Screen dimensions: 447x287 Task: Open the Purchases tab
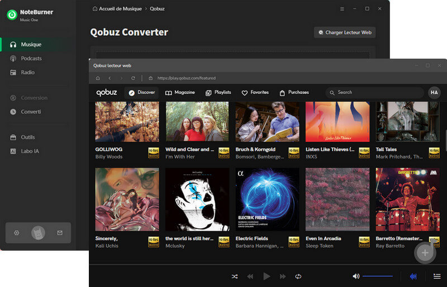294,93
